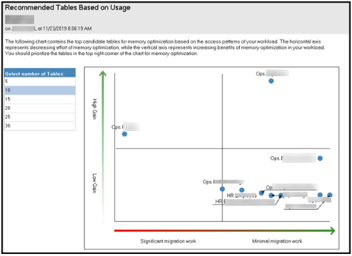The image size is (352, 256).
Task: Click the High Gain axis label
Action: pyautogui.click(x=94, y=109)
